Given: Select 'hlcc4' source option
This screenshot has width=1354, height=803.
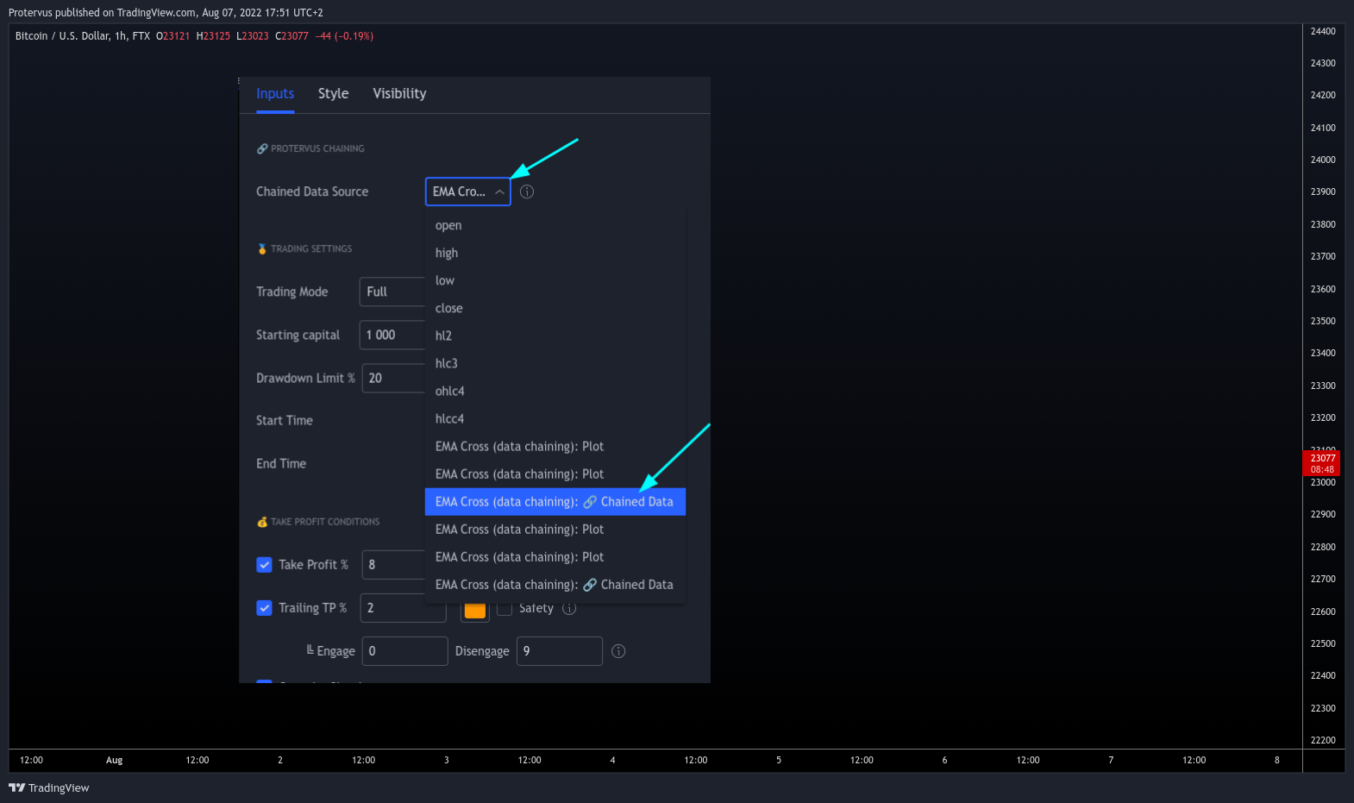Looking at the screenshot, I should tap(555, 418).
